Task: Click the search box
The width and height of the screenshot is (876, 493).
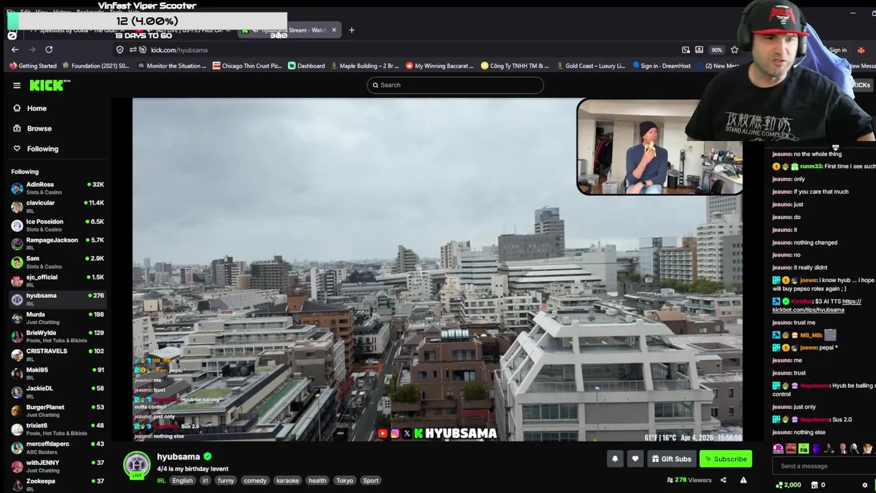Action: (x=455, y=85)
